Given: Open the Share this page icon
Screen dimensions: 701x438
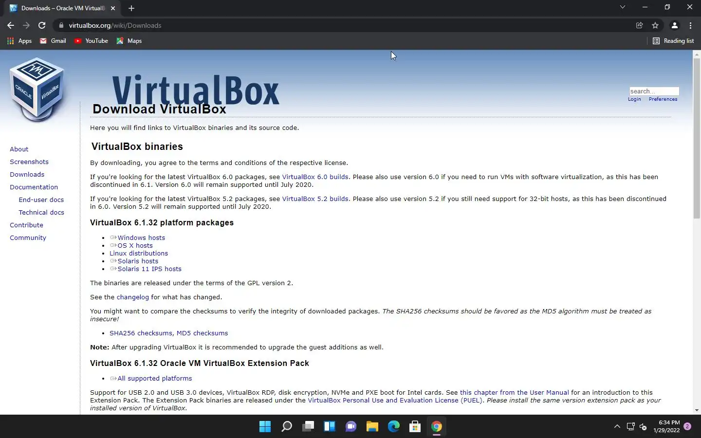Looking at the screenshot, I should (640, 25).
